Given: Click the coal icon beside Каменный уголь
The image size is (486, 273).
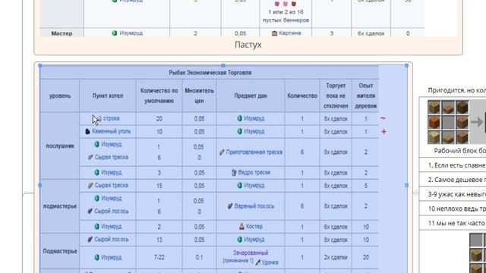Looking at the screenshot, I should pos(87,131).
